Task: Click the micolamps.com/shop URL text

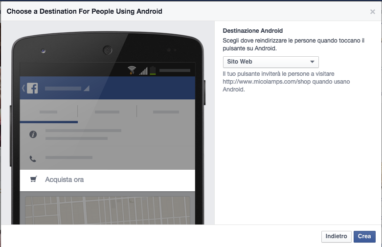Action: pos(267,82)
